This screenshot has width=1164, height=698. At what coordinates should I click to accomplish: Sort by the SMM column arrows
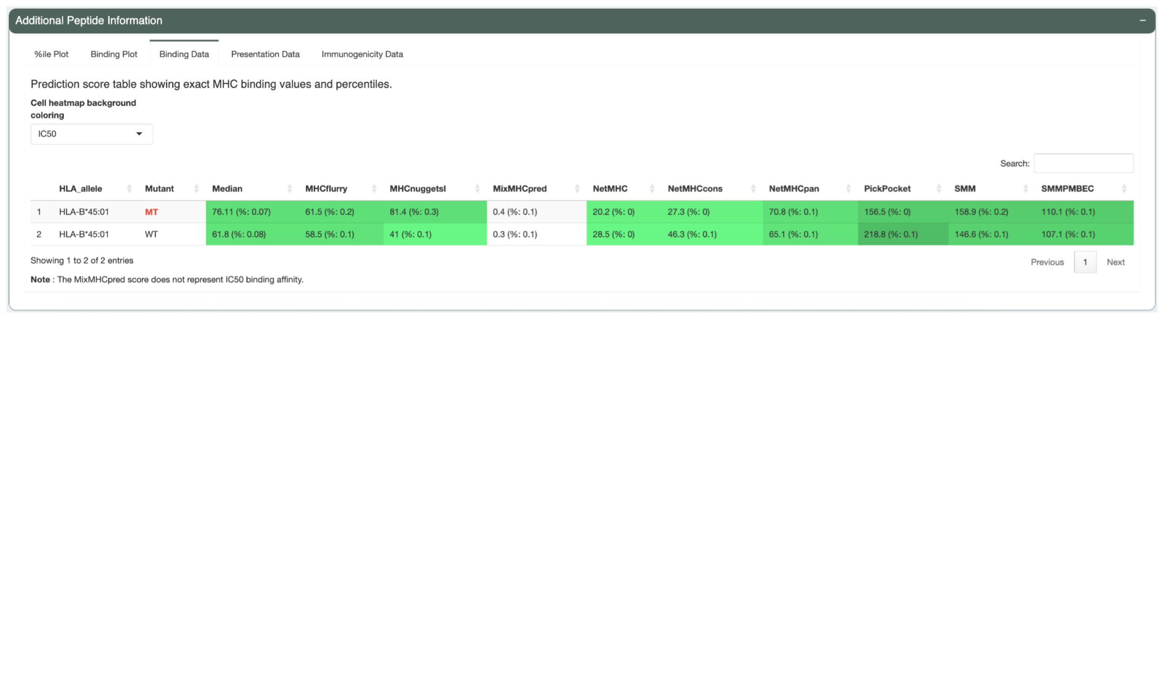(1026, 188)
